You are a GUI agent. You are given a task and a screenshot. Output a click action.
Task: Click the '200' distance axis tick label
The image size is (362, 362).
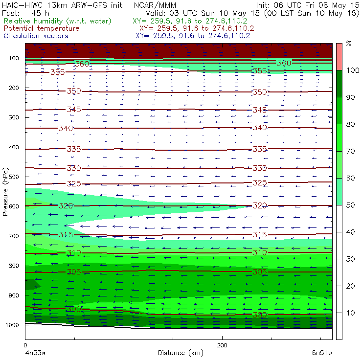tap(222, 345)
